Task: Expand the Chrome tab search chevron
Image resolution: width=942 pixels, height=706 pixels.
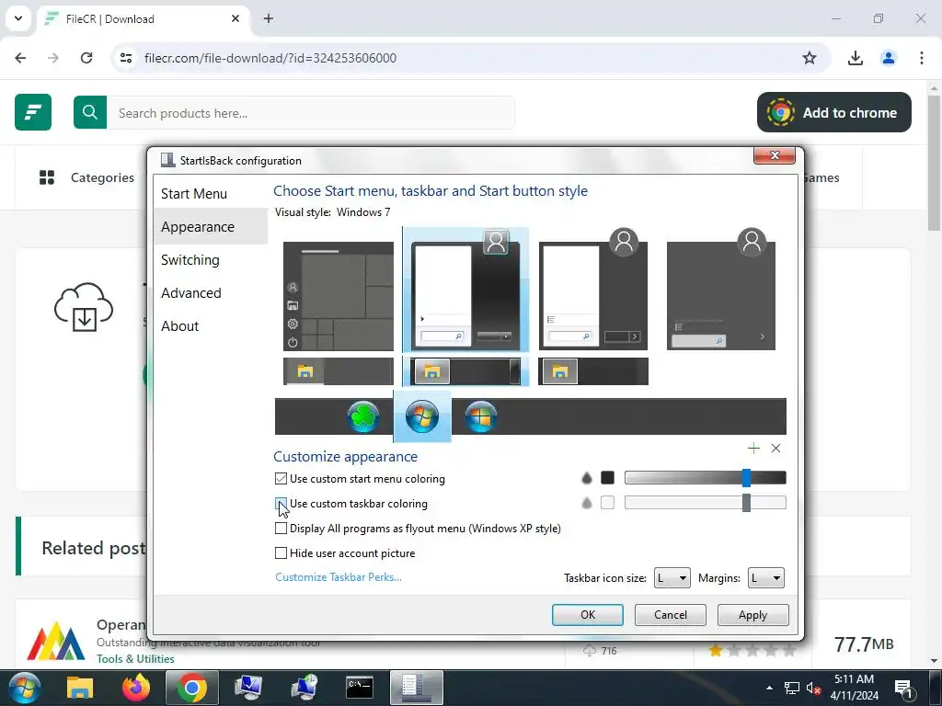Action: (x=18, y=18)
